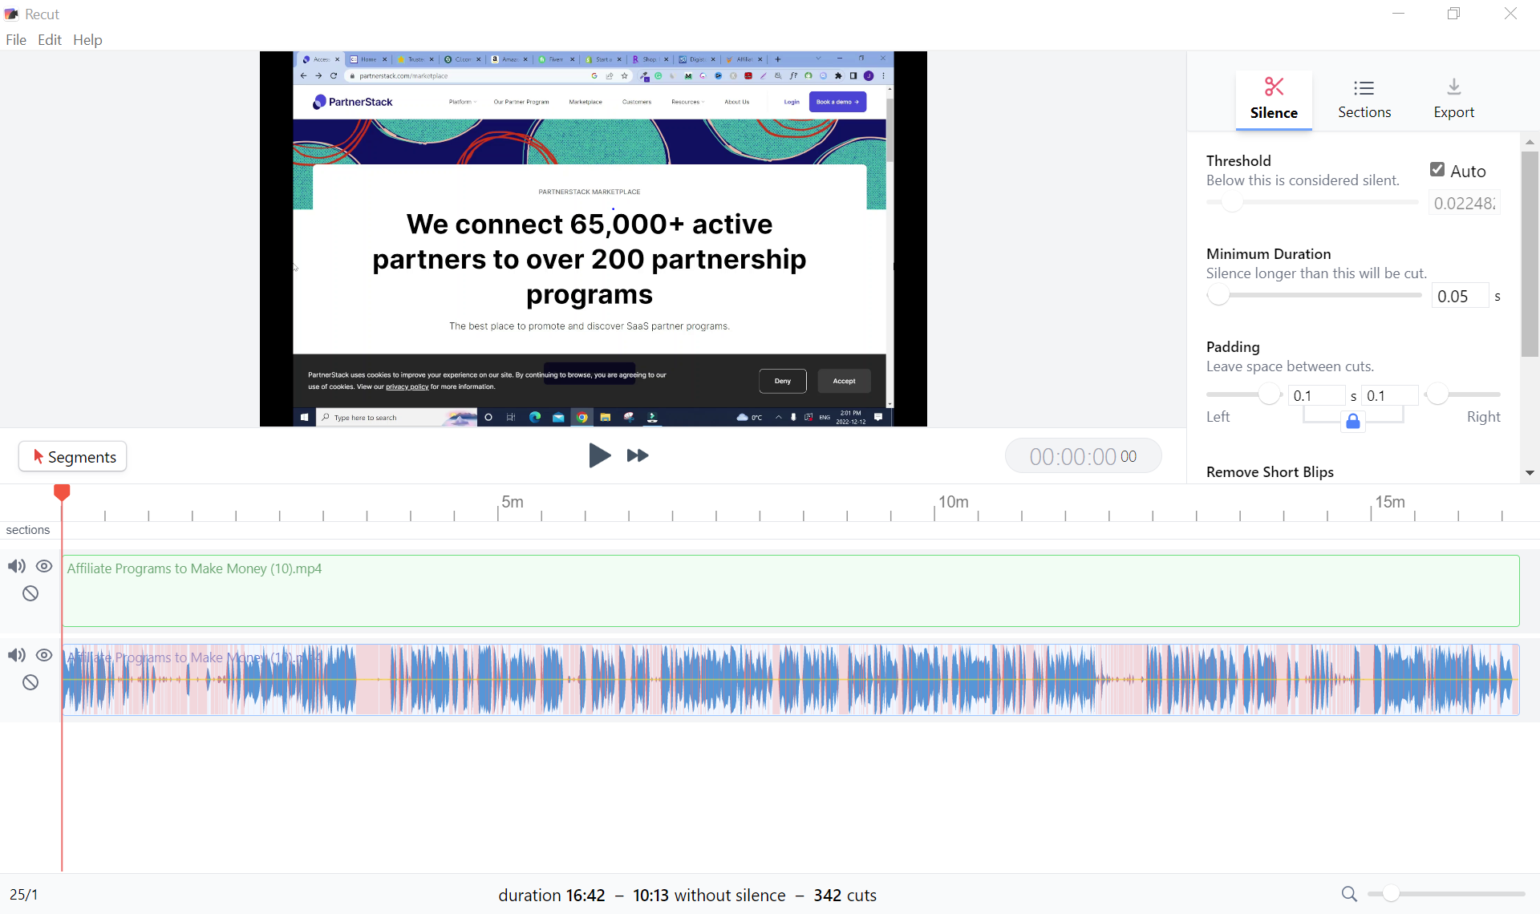The height and width of the screenshot is (914, 1540).
Task: Hide the video track eye icon
Action: [44, 566]
